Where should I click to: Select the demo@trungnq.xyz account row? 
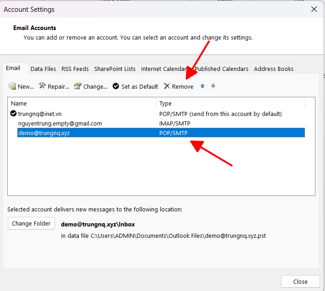click(161, 133)
